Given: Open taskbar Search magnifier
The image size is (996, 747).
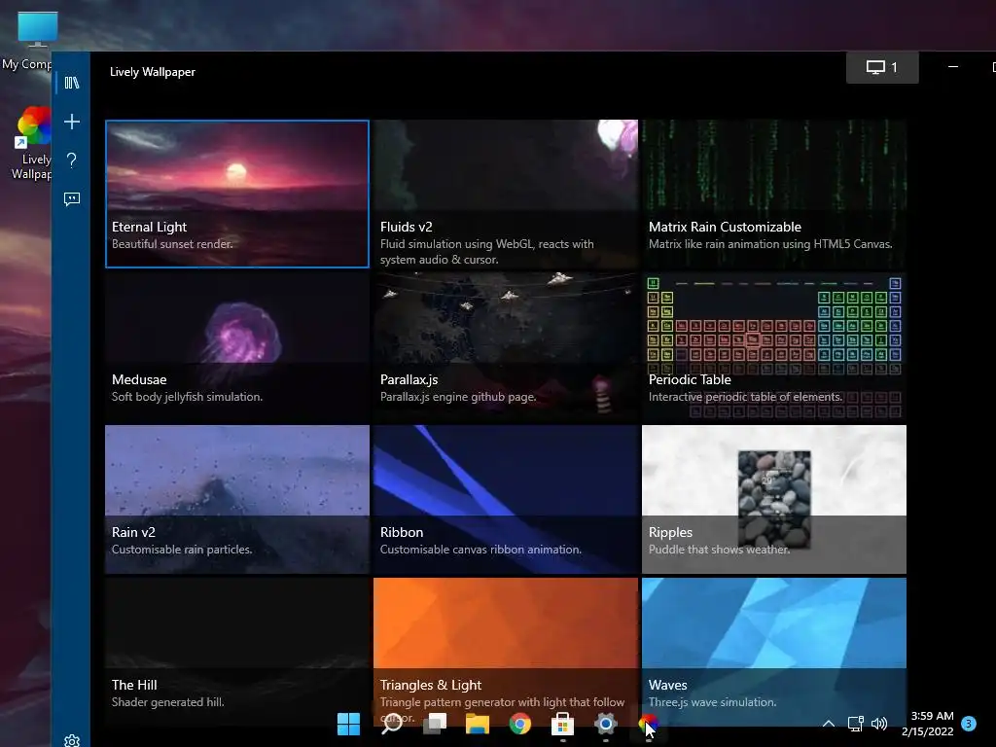Looking at the screenshot, I should [x=391, y=724].
